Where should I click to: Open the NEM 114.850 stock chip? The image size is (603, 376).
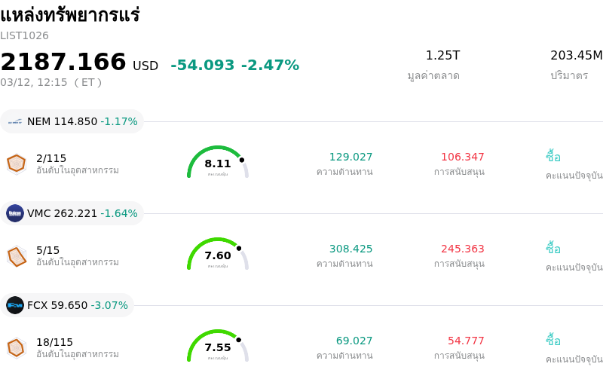pyautogui.click(x=72, y=121)
